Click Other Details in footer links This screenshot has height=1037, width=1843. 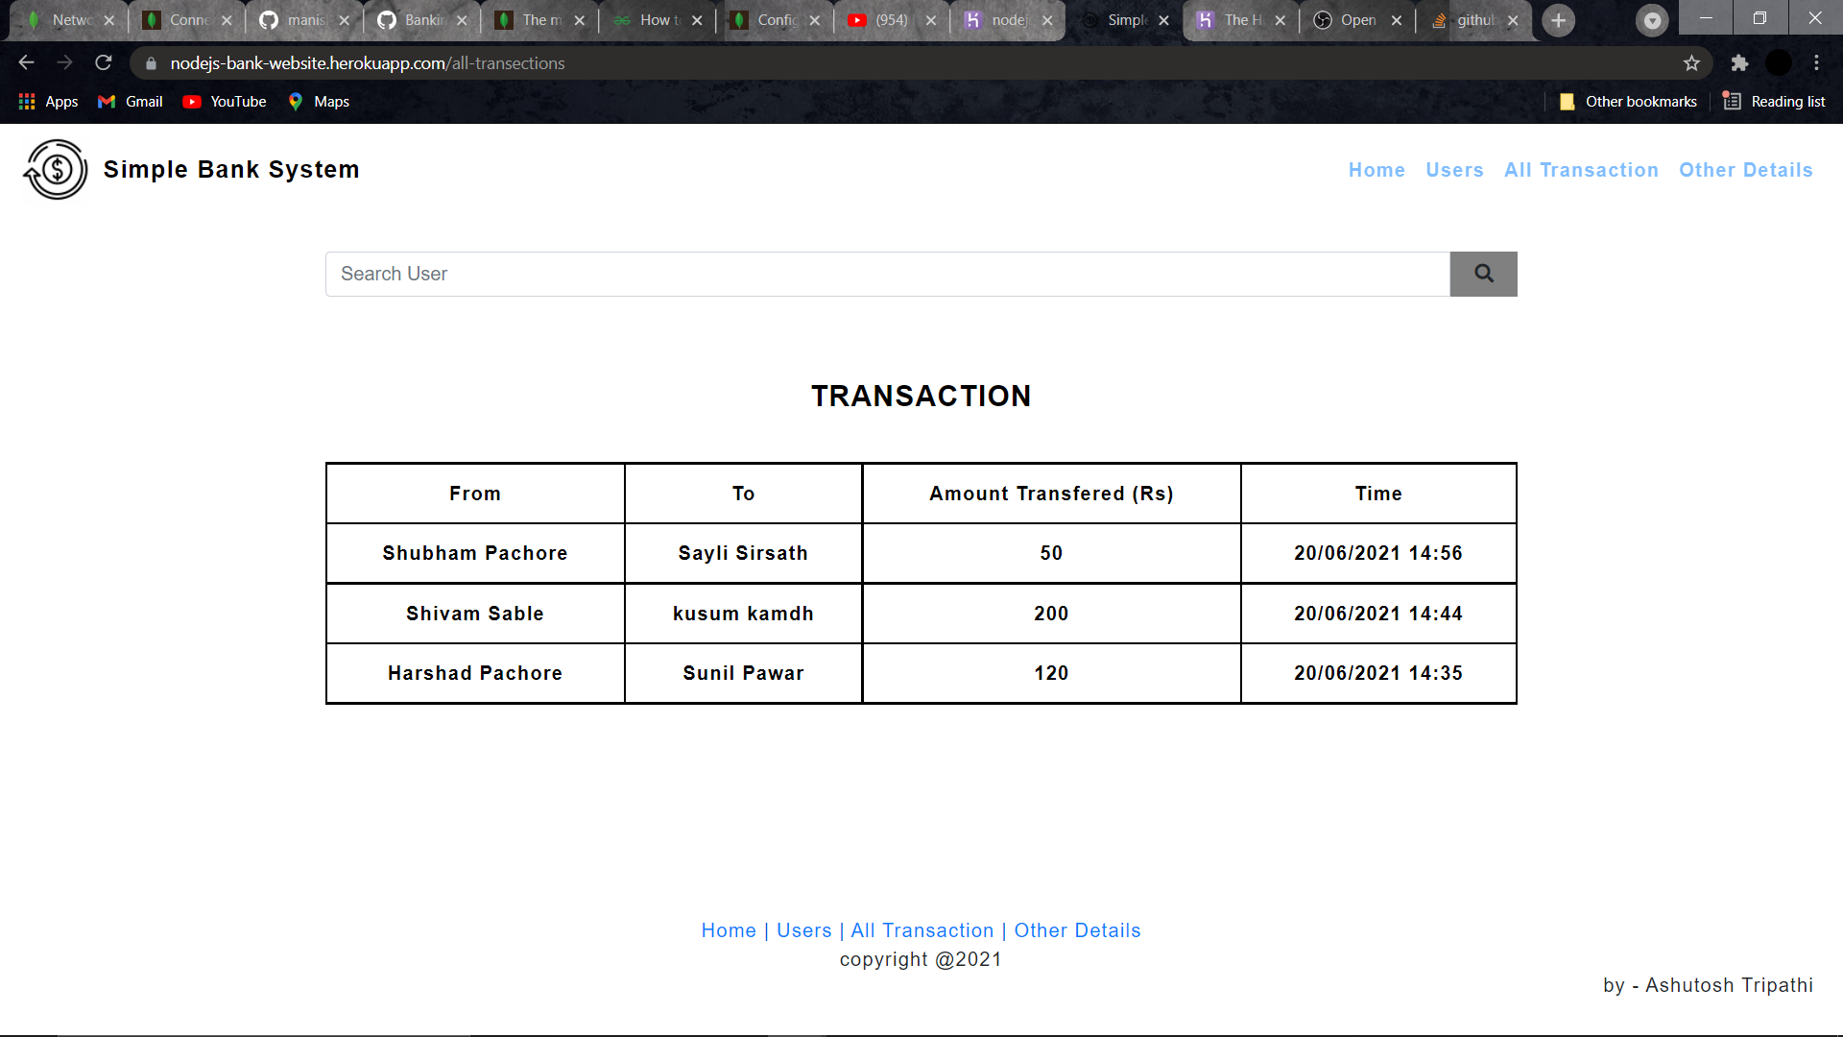coord(1077,930)
